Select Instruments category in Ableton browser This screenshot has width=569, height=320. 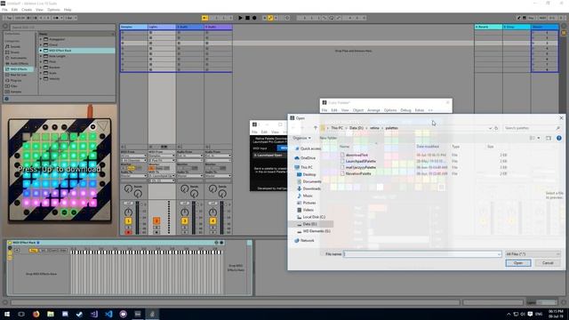tap(18, 58)
